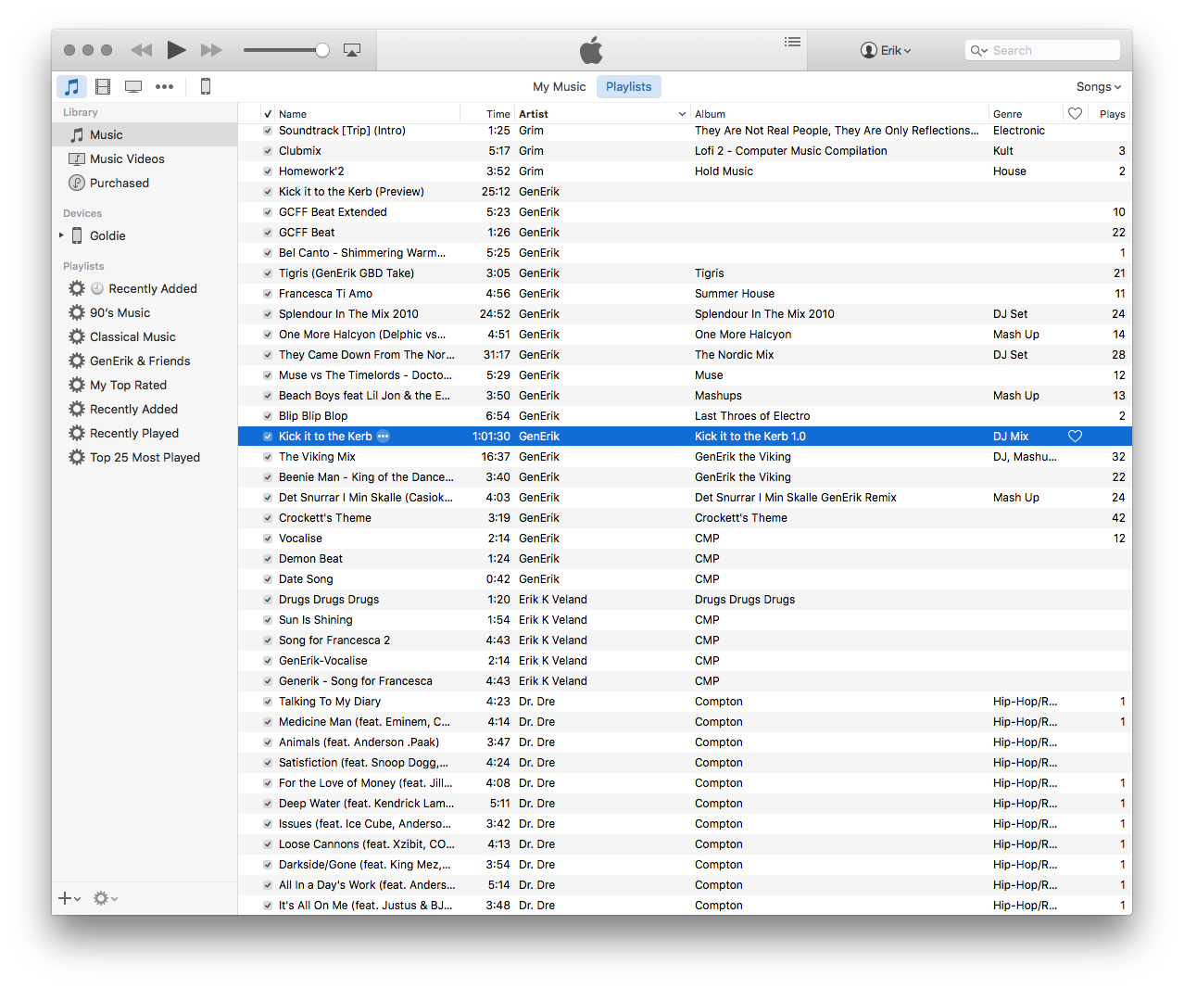This screenshot has height=989, width=1184.
Task: Uncheck the Date Song checkbox
Action: click(x=268, y=579)
